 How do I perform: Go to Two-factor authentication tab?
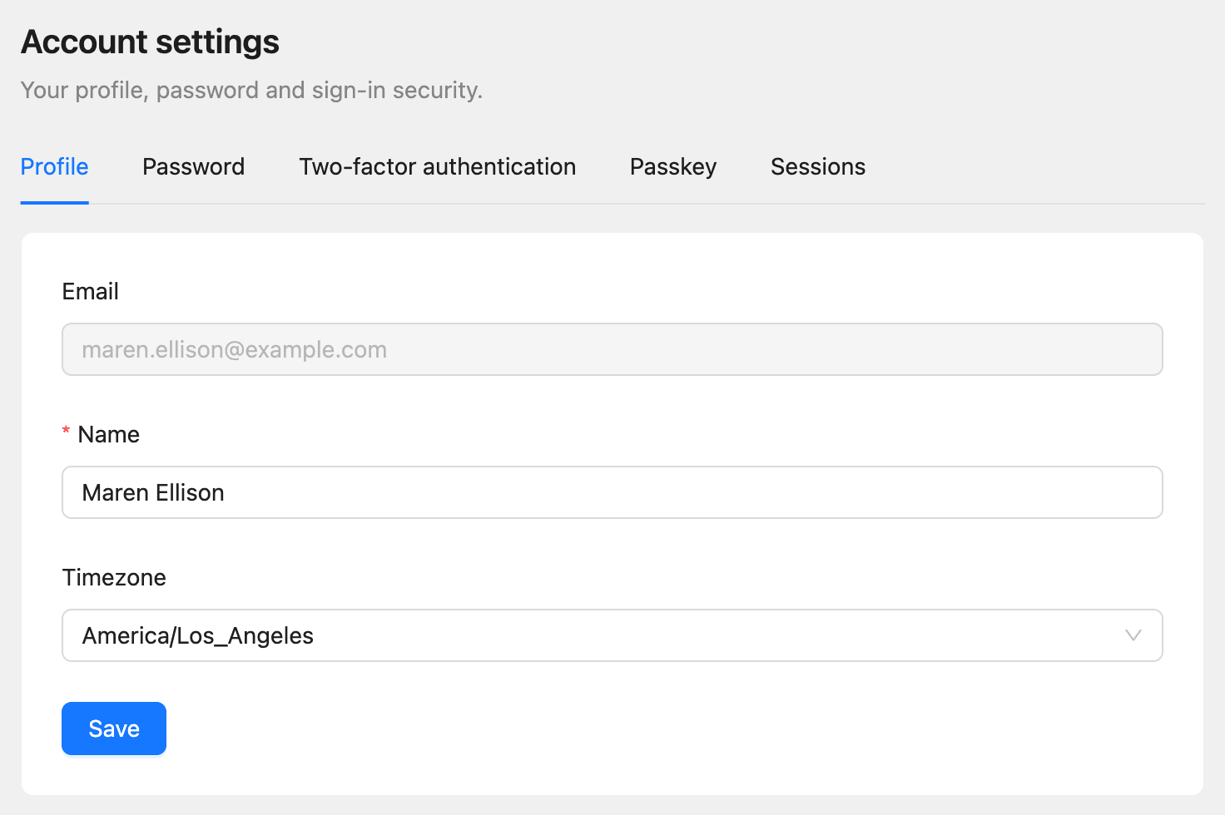point(438,167)
